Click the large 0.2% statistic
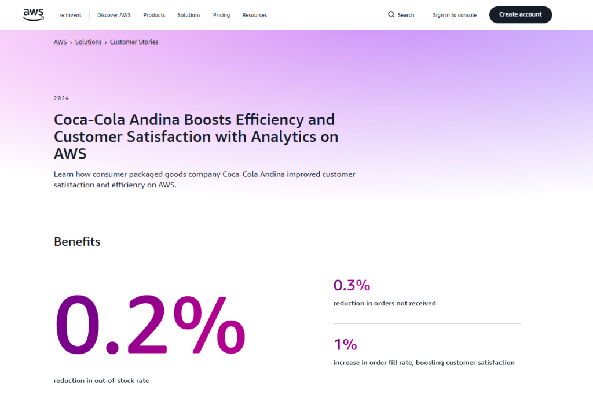This screenshot has height=394, width=593. 150,326
